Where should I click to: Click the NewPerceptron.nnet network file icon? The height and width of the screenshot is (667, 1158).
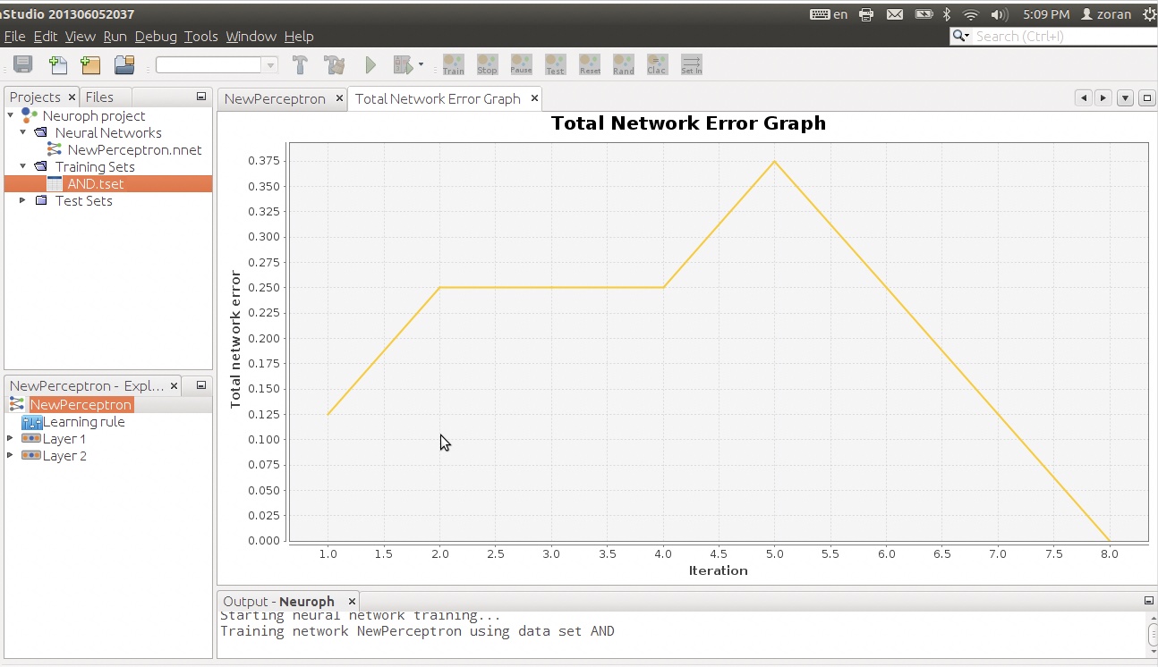click(55, 150)
